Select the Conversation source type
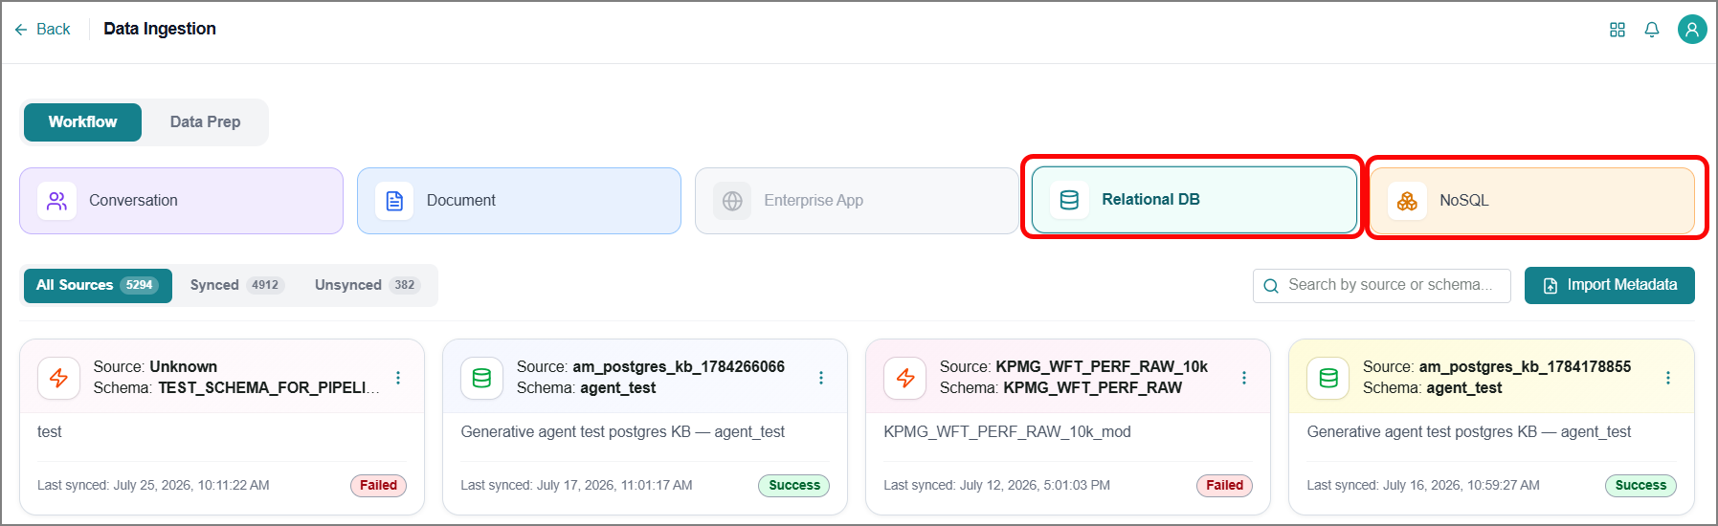Screen dimensions: 1718x526 tap(181, 201)
